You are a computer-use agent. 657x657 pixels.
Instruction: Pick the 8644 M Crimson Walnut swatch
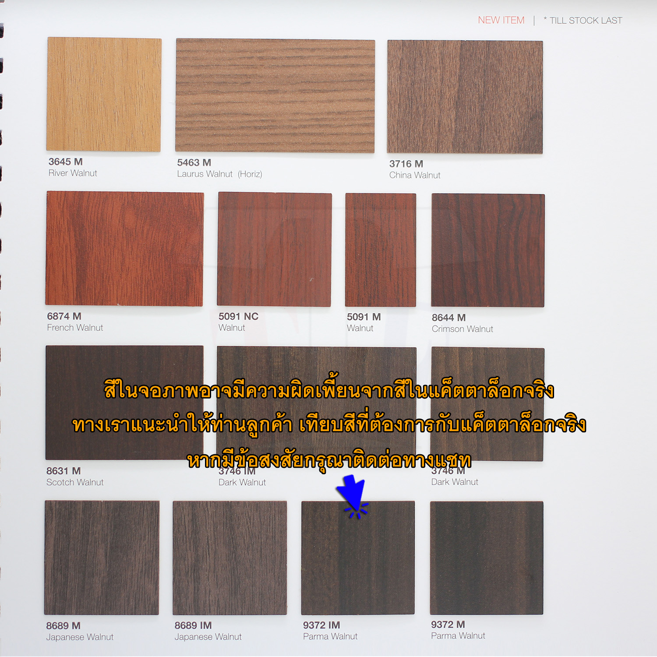point(488,250)
